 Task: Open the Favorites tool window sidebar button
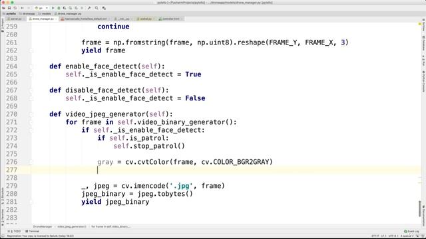[3, 216]
